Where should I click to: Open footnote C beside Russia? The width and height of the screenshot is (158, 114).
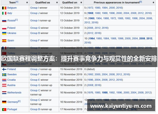point(16,20)
